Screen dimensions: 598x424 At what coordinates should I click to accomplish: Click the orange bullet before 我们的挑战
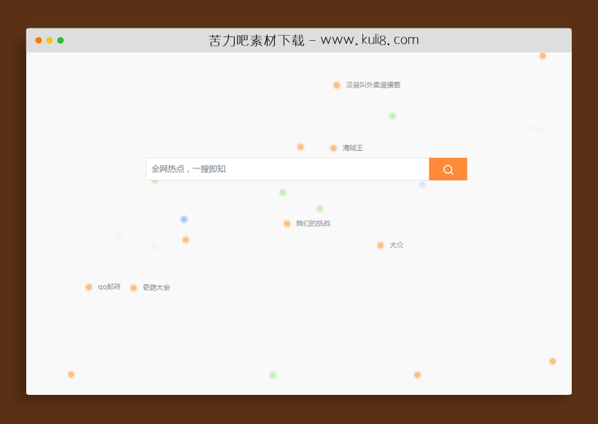(x=287, y=223)
